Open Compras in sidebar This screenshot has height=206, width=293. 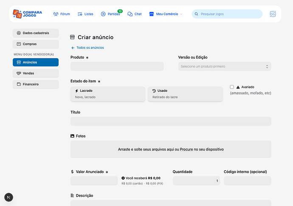tap(36, 44)
